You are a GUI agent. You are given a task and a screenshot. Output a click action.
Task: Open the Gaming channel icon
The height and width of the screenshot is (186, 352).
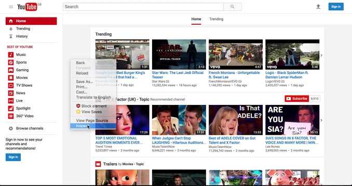[11, 70]
